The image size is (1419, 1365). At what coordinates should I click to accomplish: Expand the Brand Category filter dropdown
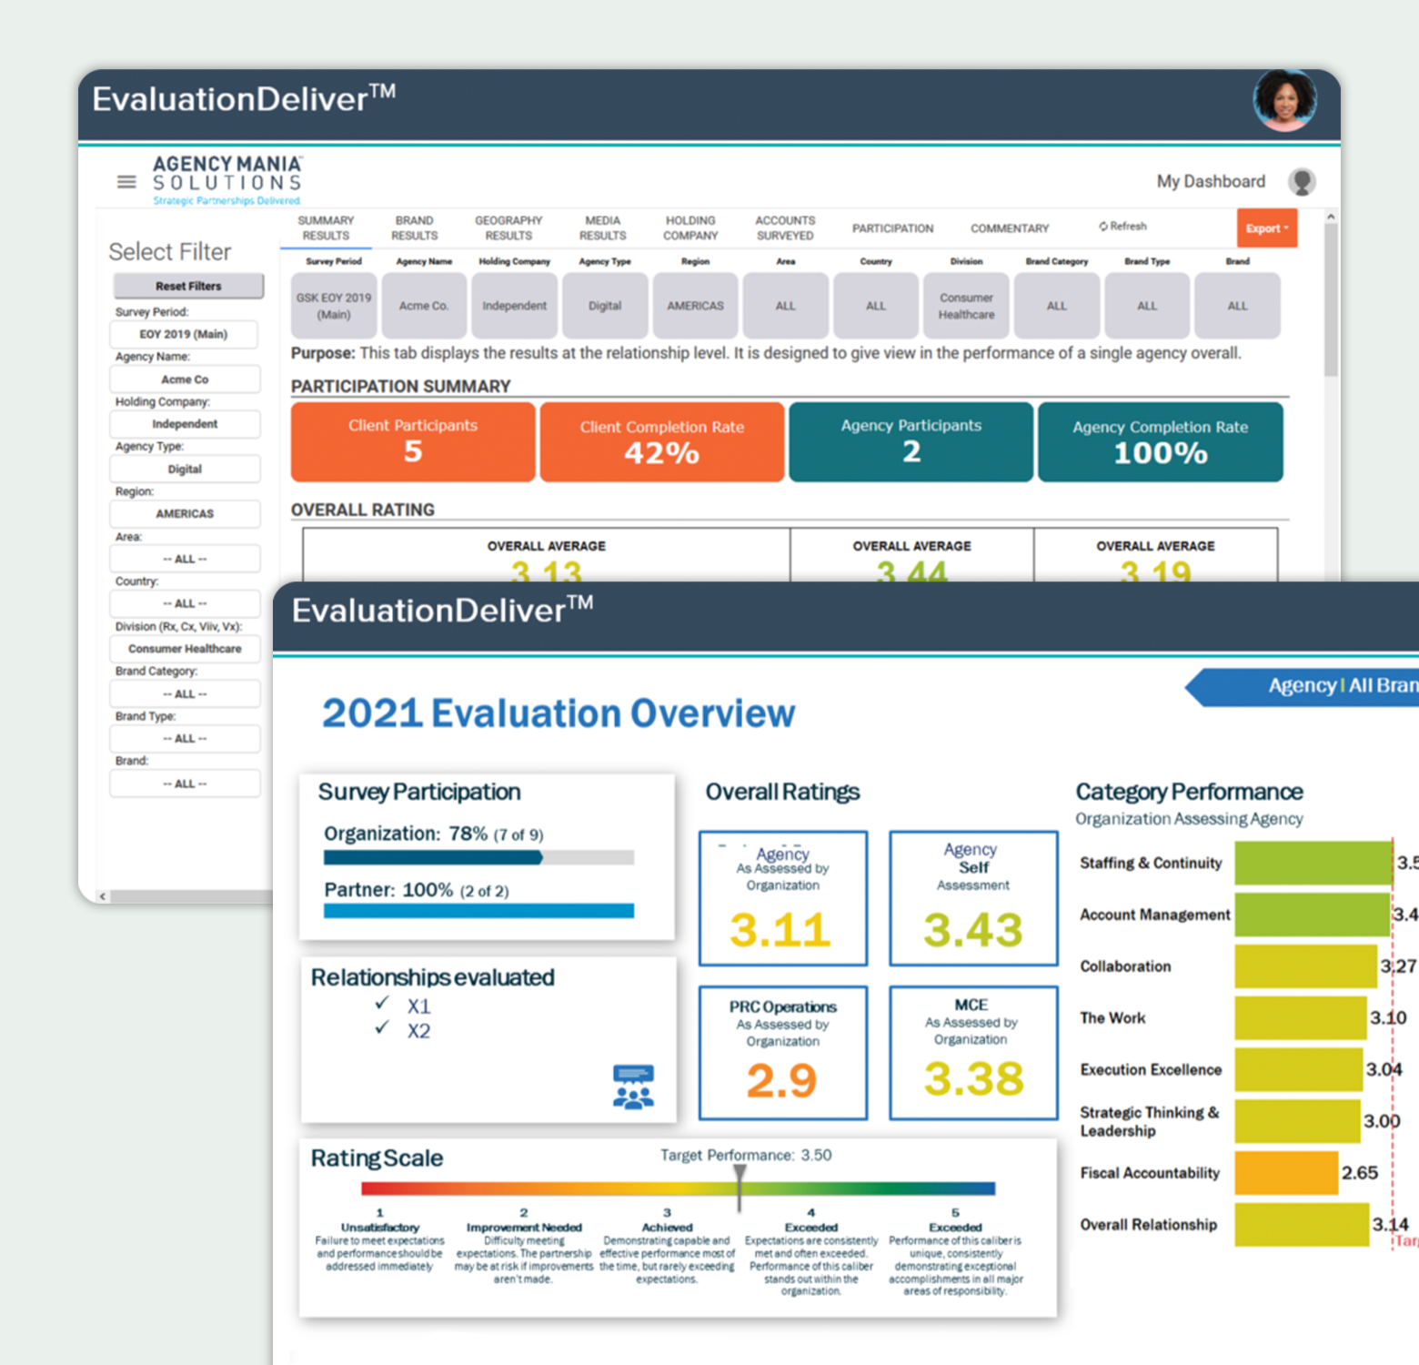click(x=185, y=693)
